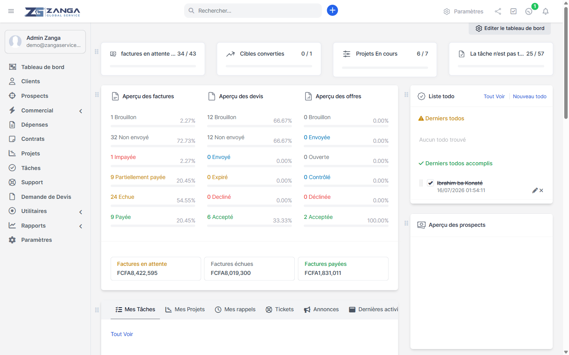The width and height of the screenshot is (569, 355).
Task: Open the 6 Accepté devis link
Action: pos(220,217)
